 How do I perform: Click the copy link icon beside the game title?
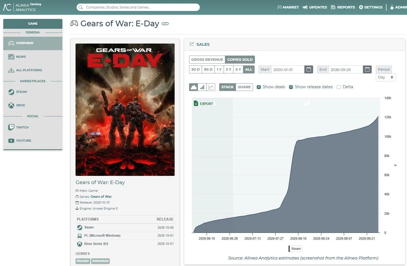click(x=165, y=24)
